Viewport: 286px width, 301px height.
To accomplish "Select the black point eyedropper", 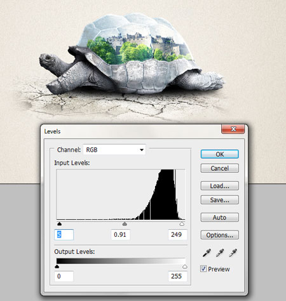I will pos(207,253).
